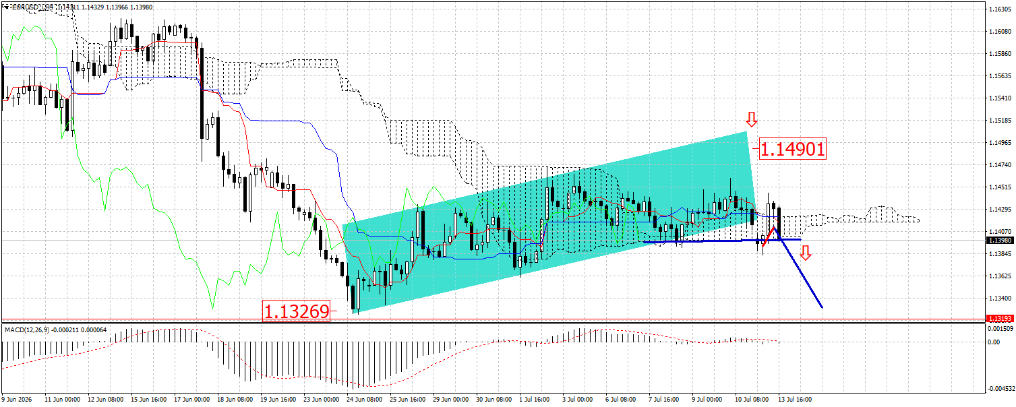Select the 1.14901 price label on chart
Image resolution: width=1016 pixels, height=407 pixels.
click(793, 149)
